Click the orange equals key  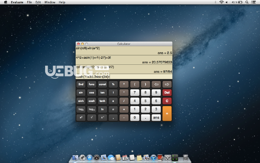[167, 113]
